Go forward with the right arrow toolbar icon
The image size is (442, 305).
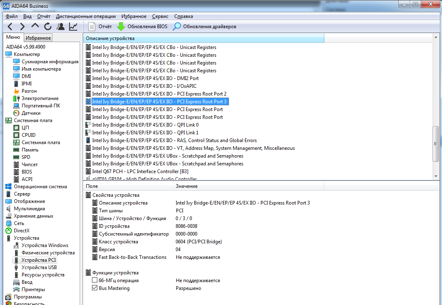[22, 27]
